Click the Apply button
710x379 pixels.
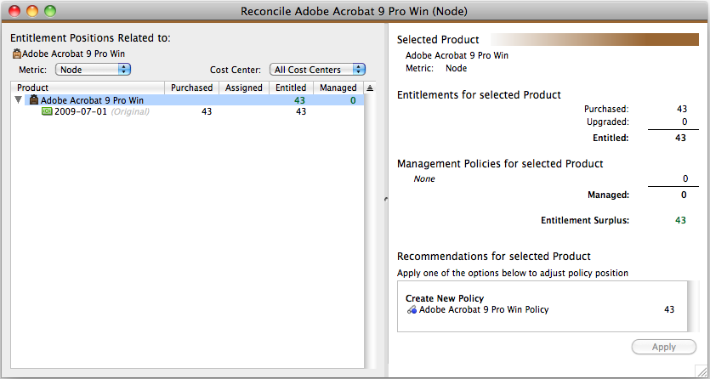coord(664,348)
